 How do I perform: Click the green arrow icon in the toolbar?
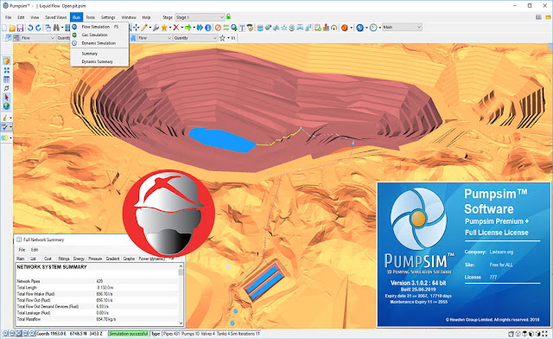click(x=188, y=28)
